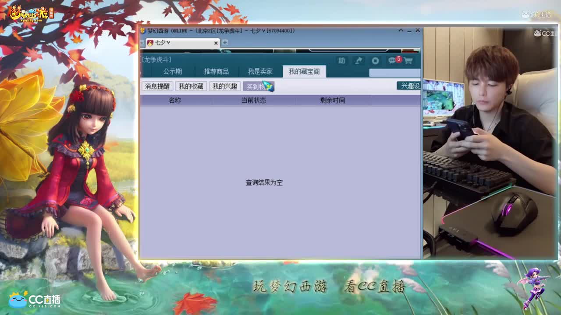
Task: Click [龙争虎斗] server label
Action: point(156,59)
